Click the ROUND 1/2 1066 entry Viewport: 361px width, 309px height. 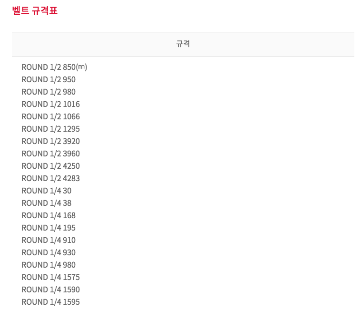(x=50, y=116)
